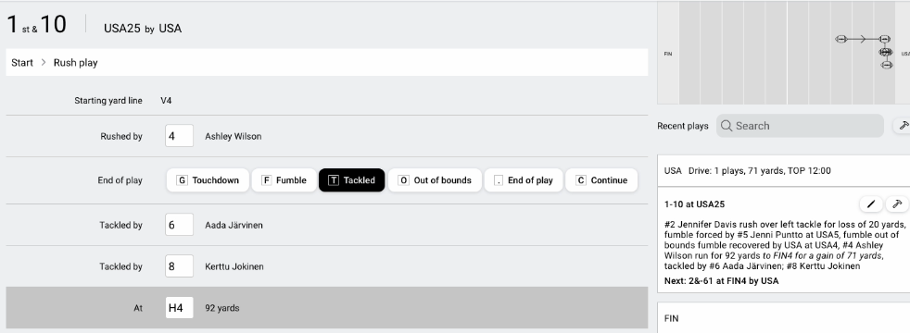Click the hammer icon on the 1-10 at USA25 play

(x=897, y=203)
